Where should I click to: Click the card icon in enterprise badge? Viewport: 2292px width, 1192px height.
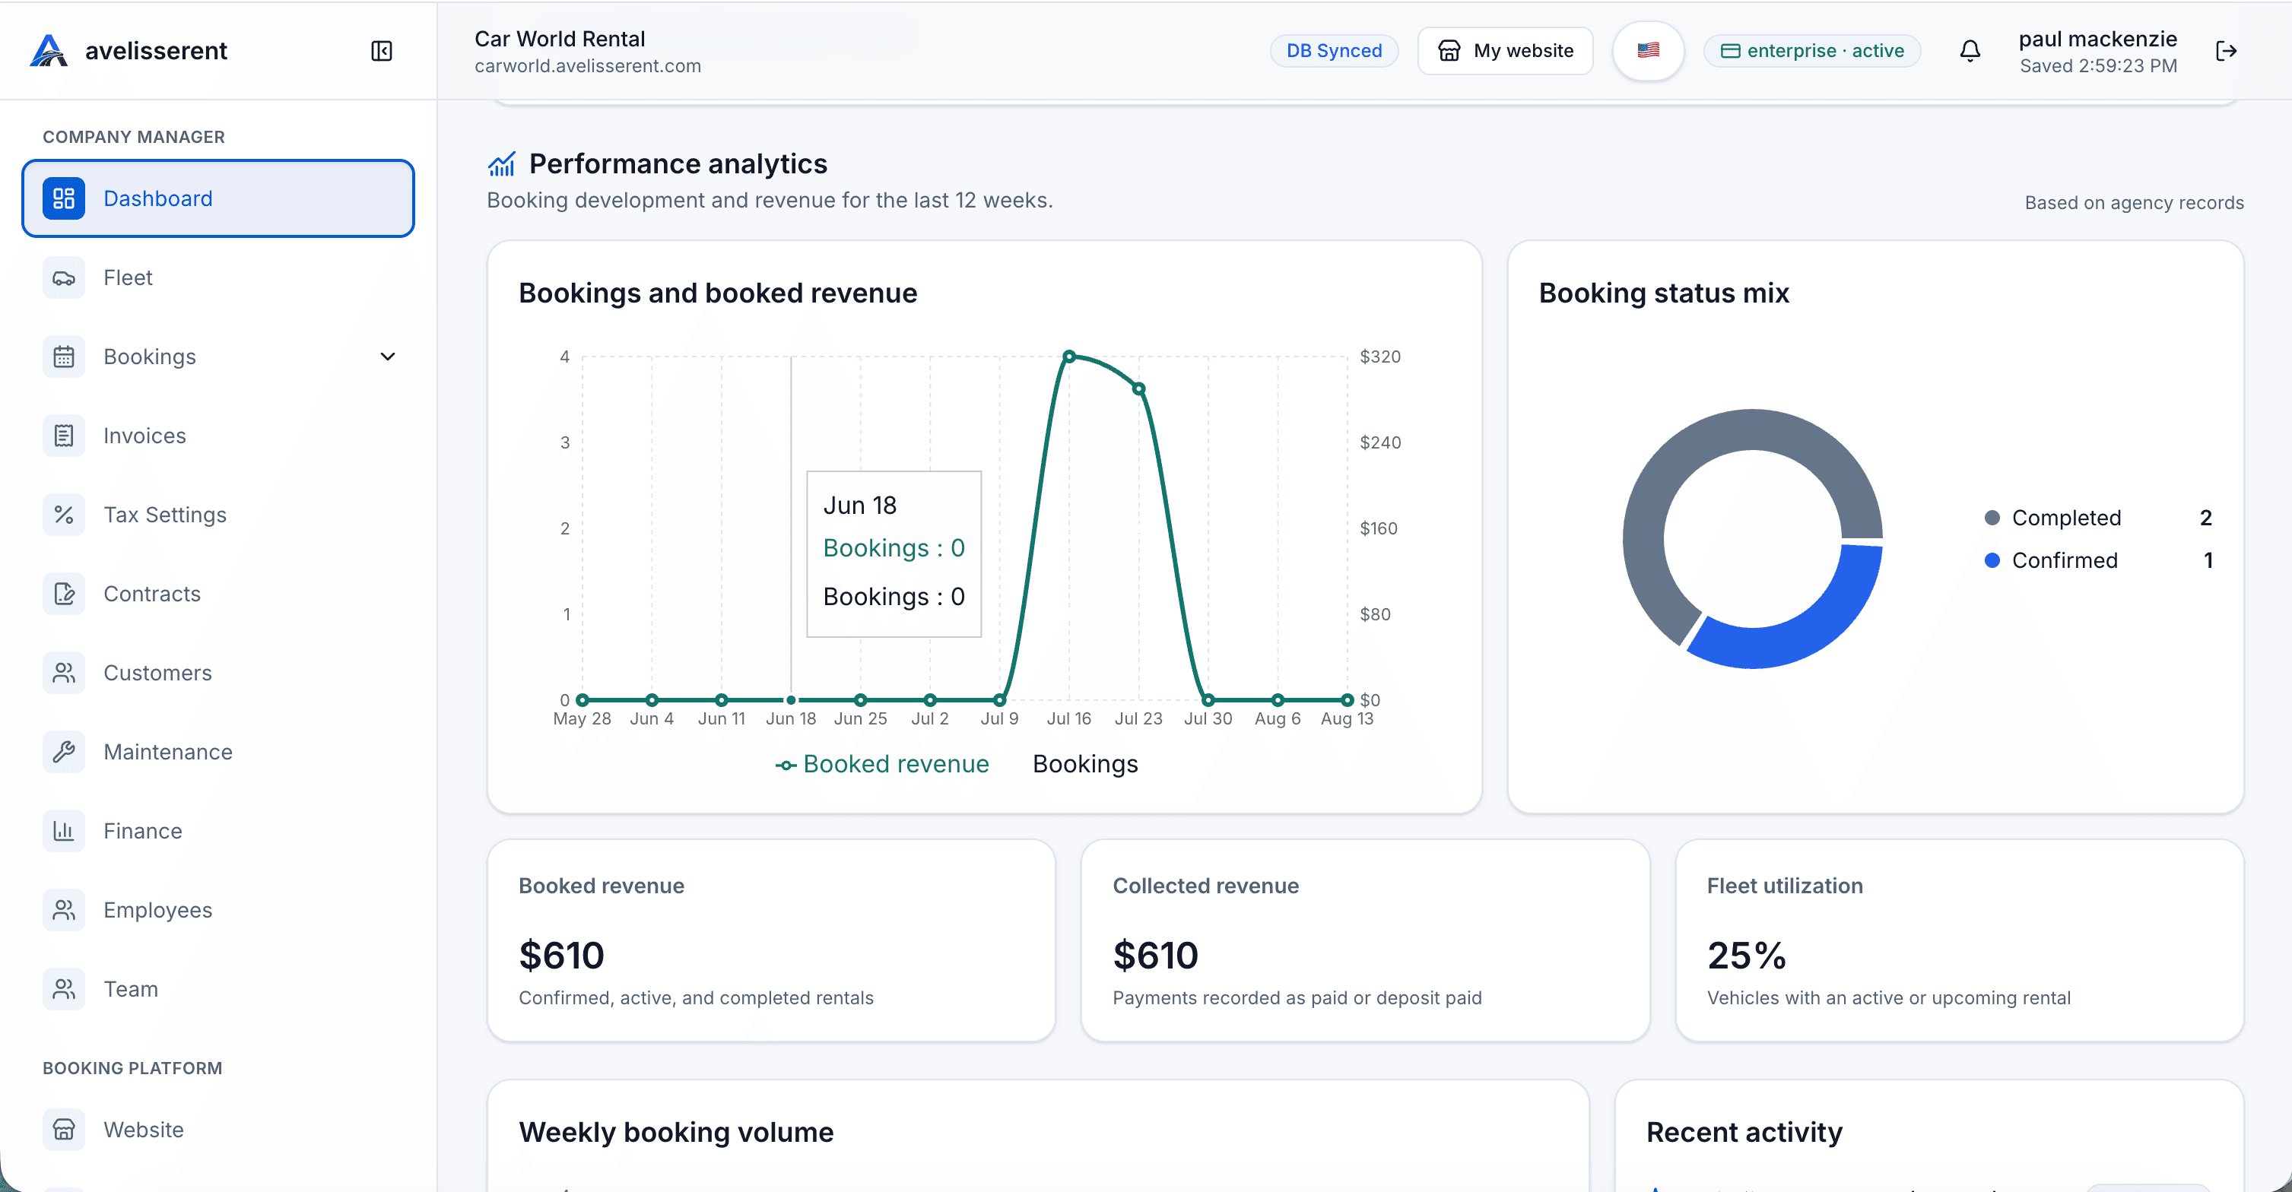click(1730, 51)
